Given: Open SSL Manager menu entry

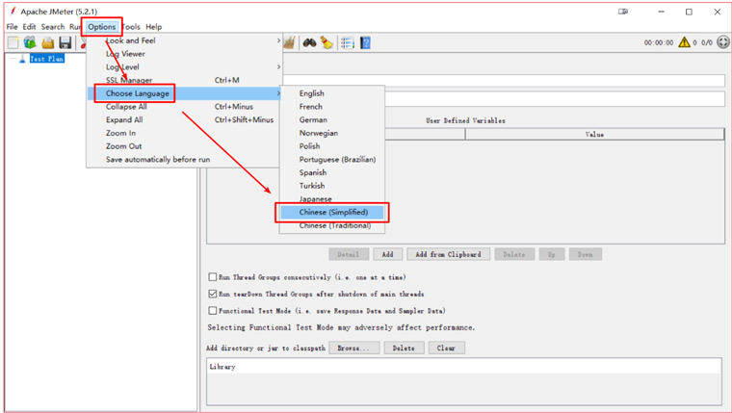Looking at the screenshot, I should [184, 80].
